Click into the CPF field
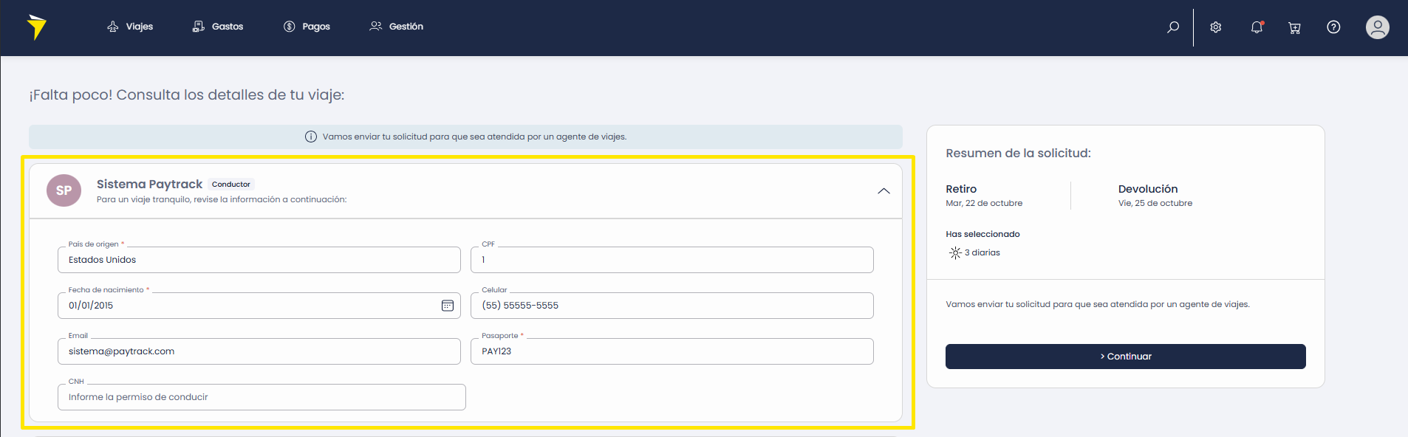This screenshot has height=437, width=1408. click(x=672, y=260)
